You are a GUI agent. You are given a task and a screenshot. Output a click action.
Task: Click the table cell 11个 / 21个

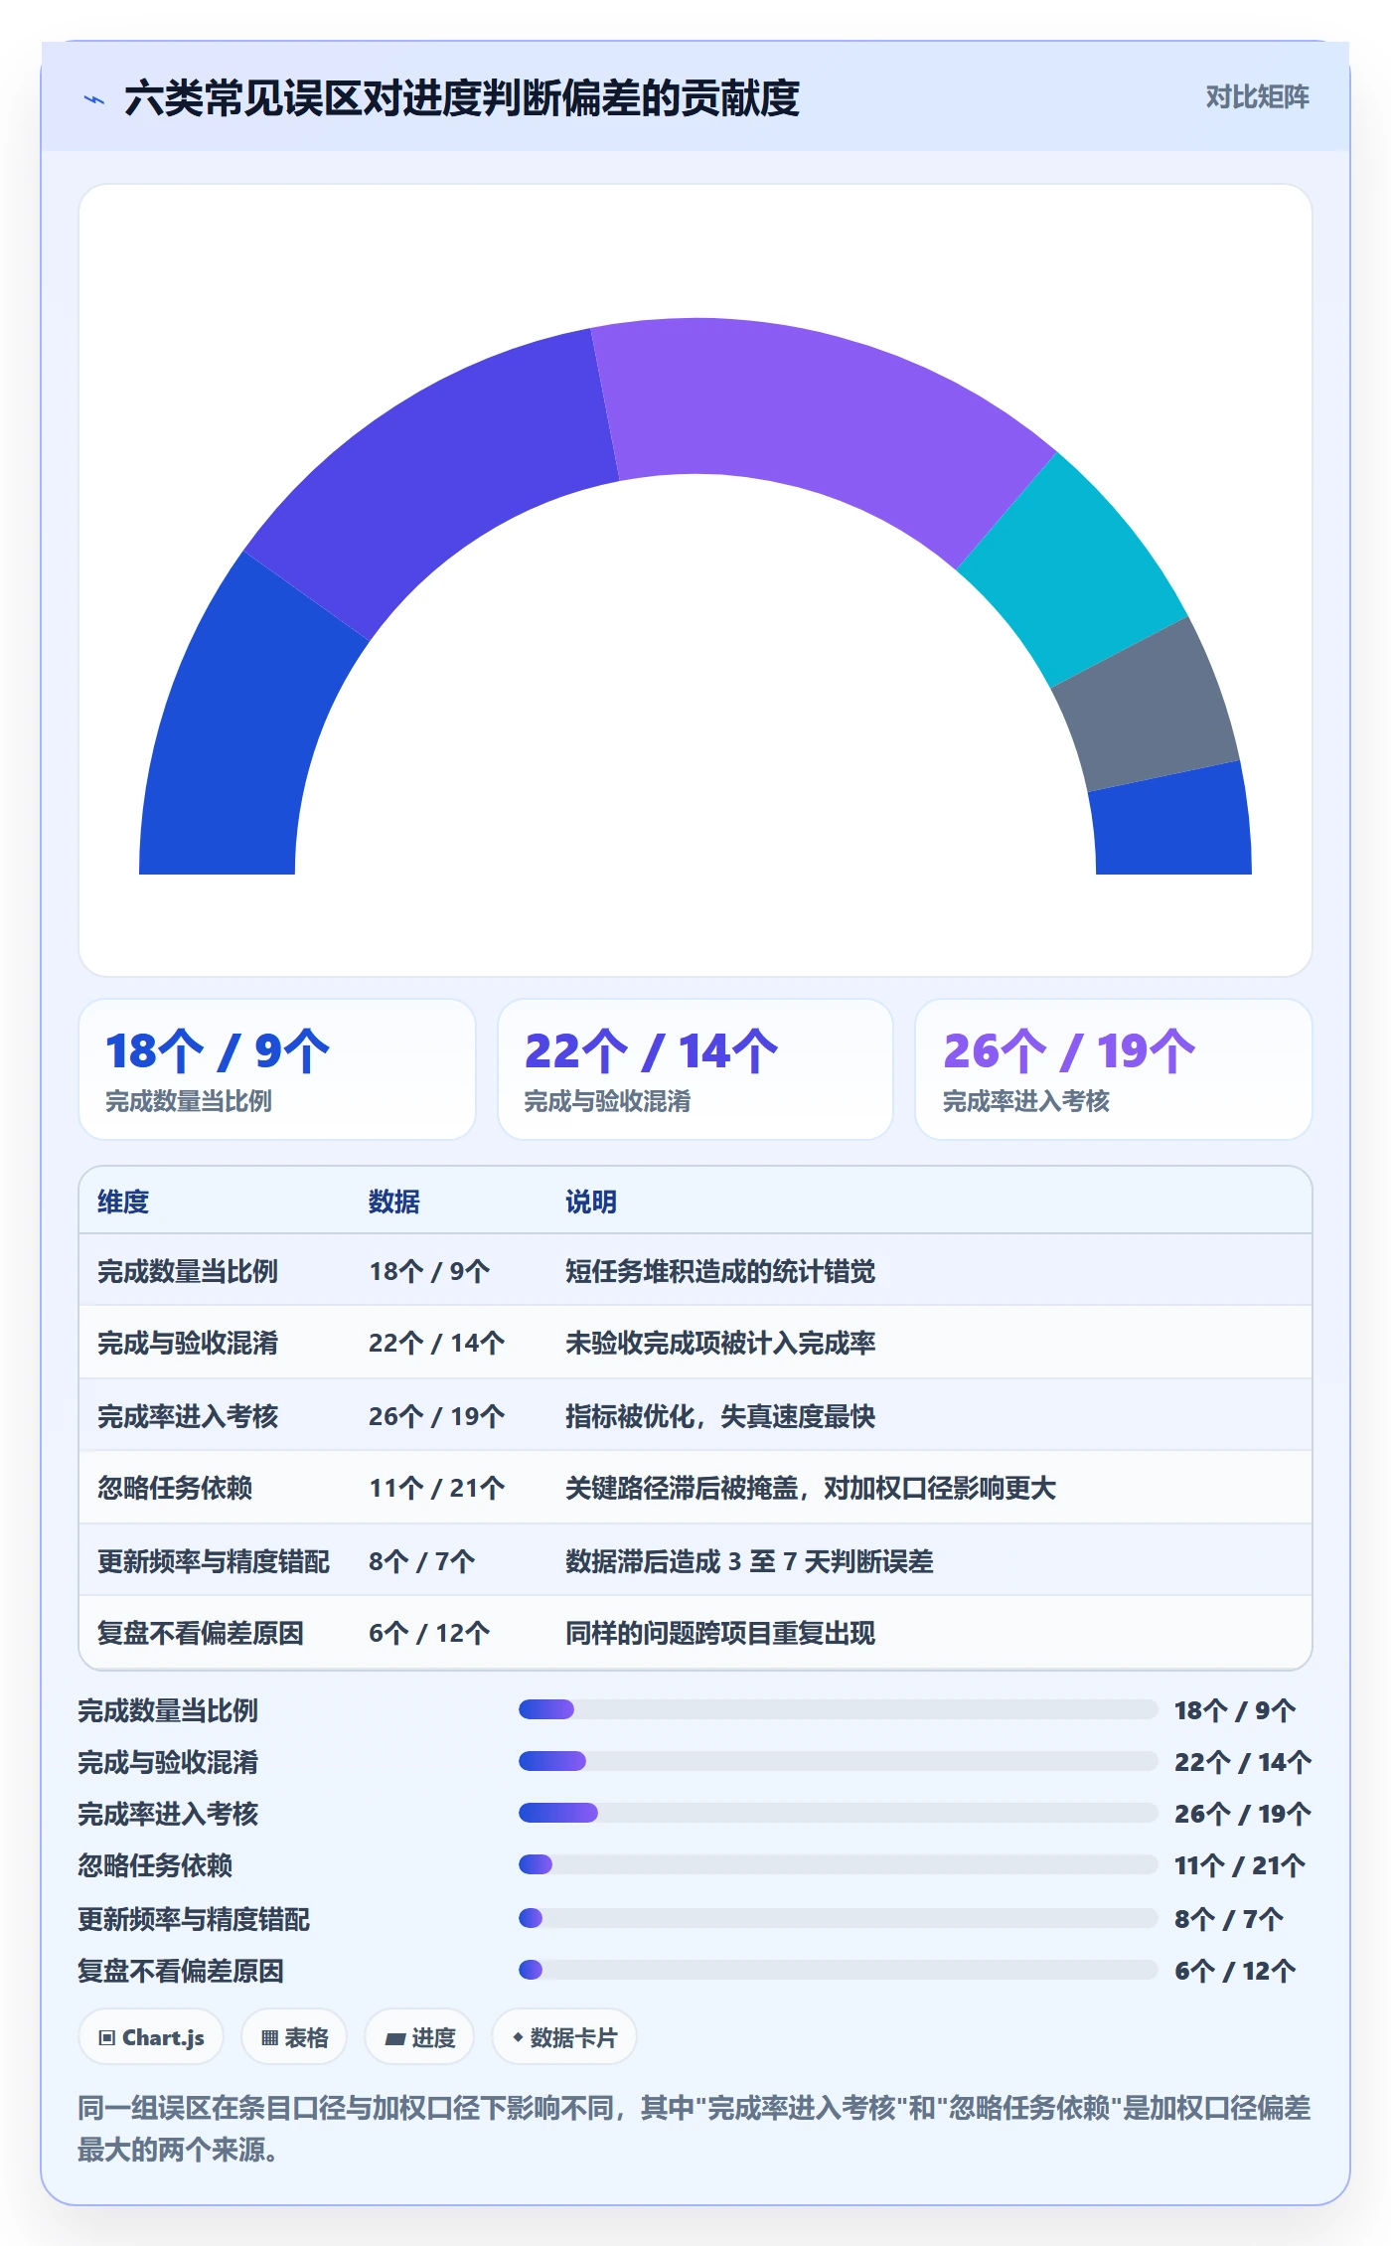point(437,1488)
